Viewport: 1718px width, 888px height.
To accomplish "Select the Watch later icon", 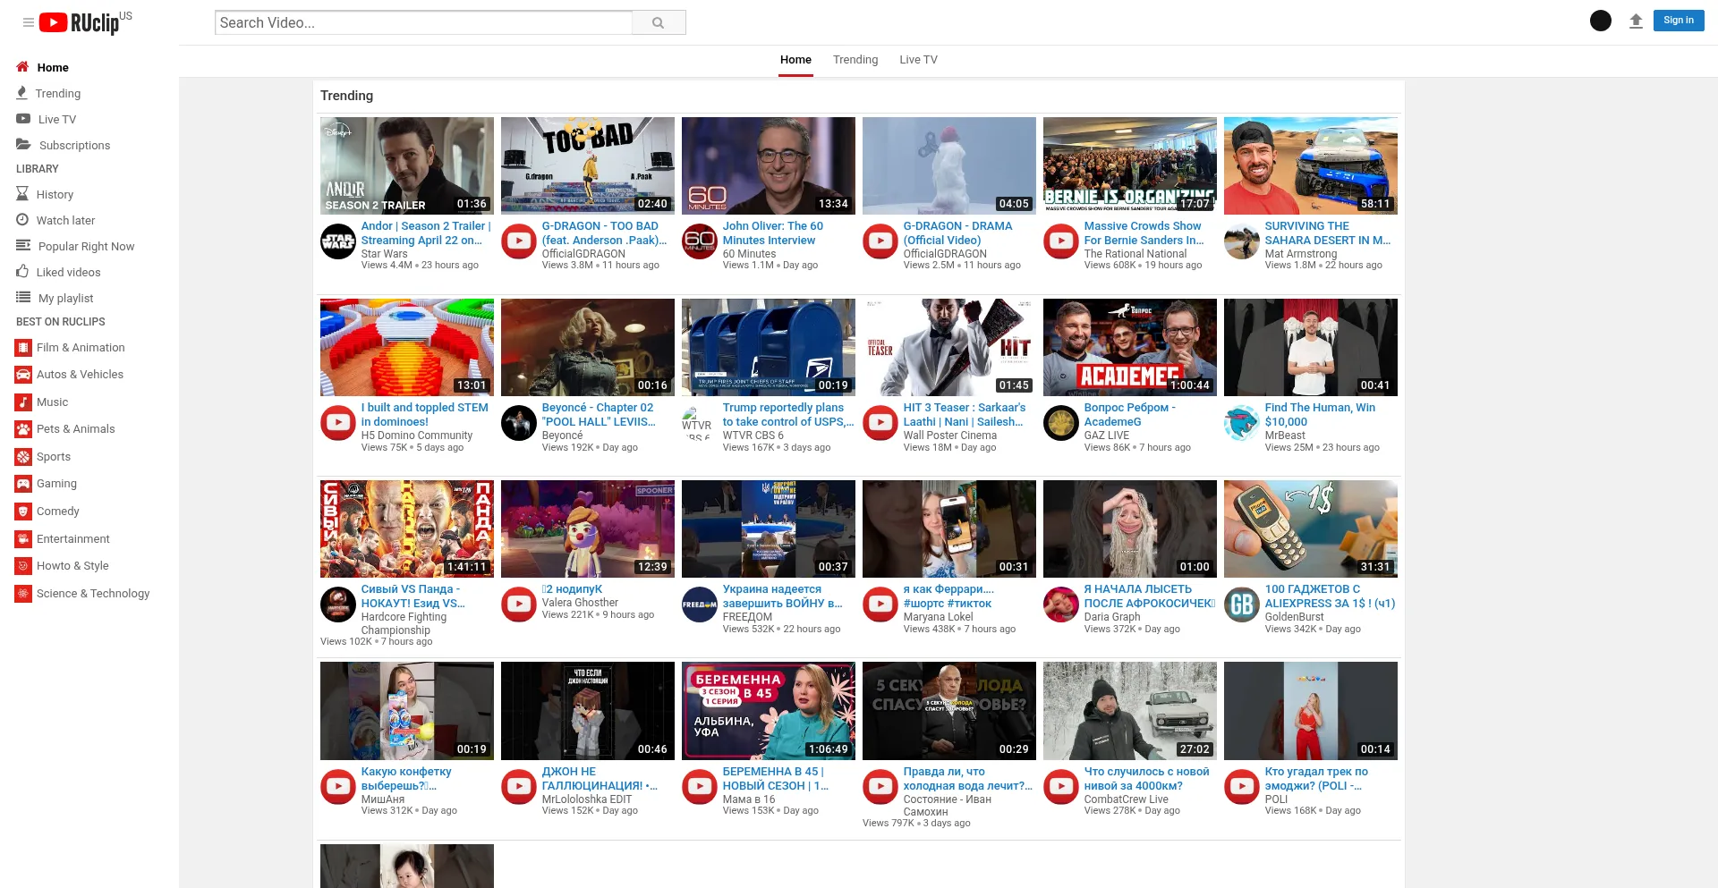I will [x=22, y=220].
